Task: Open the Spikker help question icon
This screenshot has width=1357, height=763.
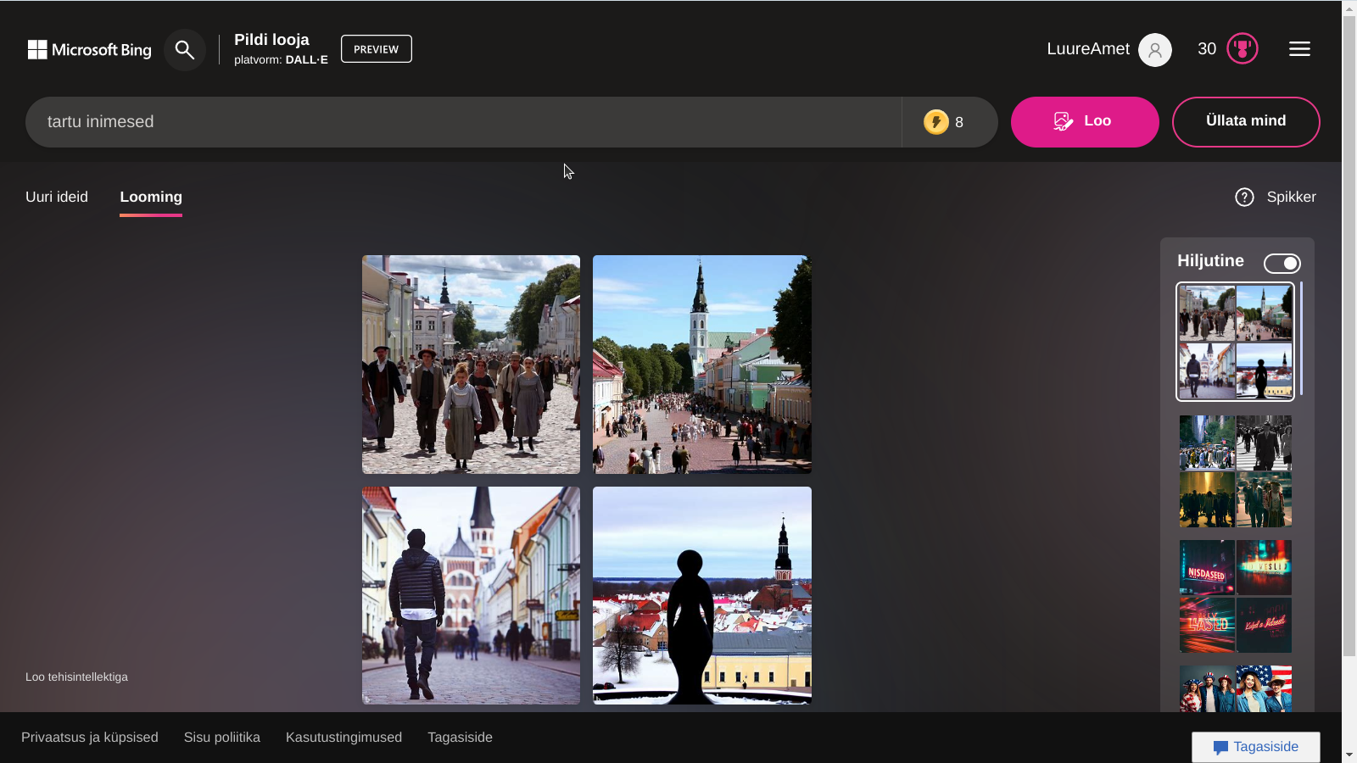Action: (x=1244, y=198)
